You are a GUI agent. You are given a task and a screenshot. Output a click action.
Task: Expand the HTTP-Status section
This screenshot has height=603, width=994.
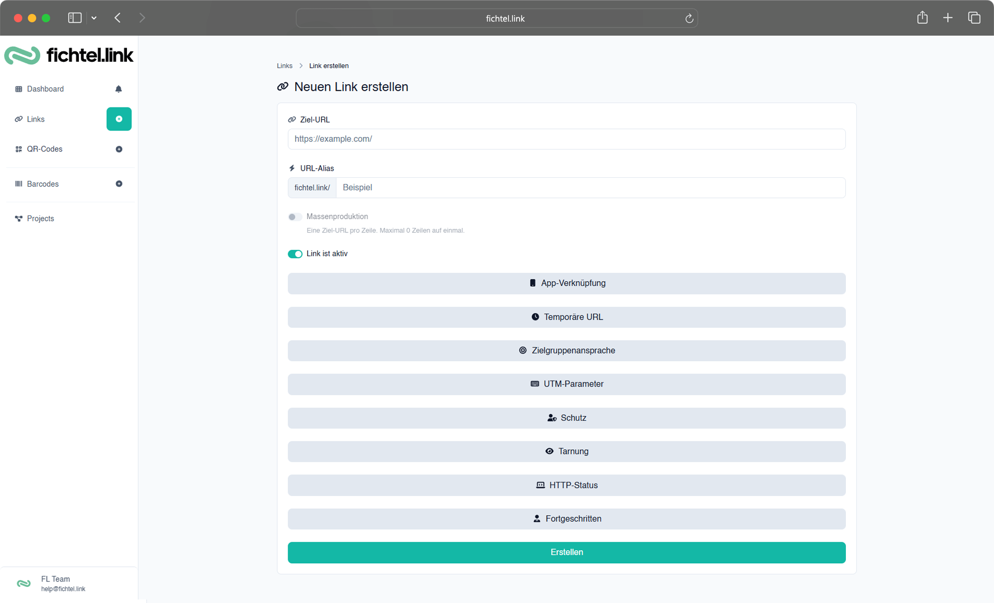pos(566,485)
